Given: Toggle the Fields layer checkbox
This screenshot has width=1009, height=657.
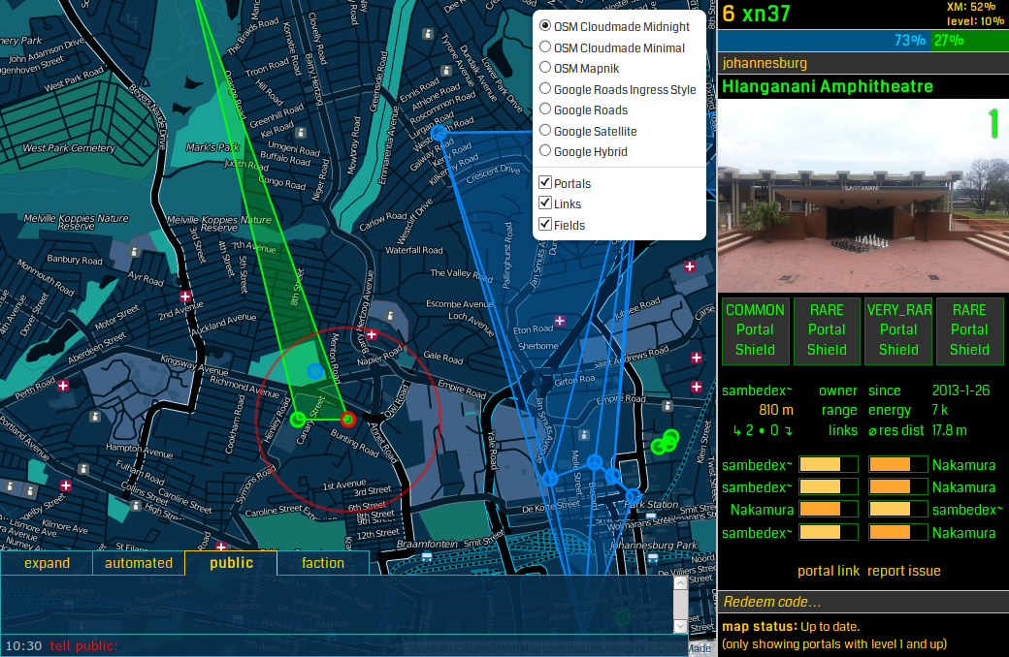Looking at the screenshot, I should 545,225.
